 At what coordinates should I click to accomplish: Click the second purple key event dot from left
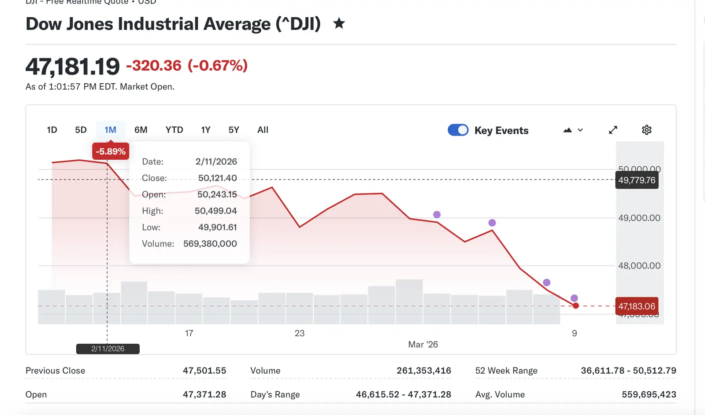coord(492,223)
